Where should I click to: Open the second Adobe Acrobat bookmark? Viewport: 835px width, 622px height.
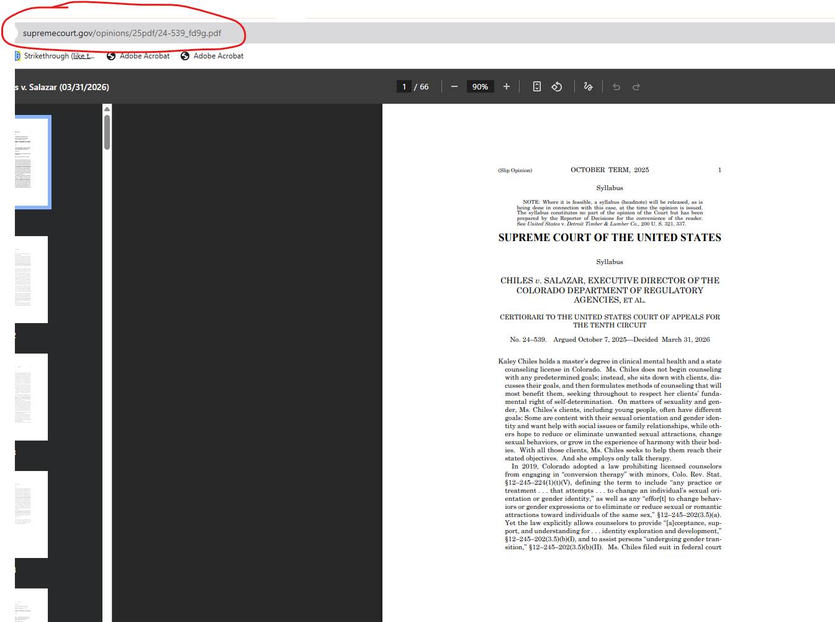point(212,56)
